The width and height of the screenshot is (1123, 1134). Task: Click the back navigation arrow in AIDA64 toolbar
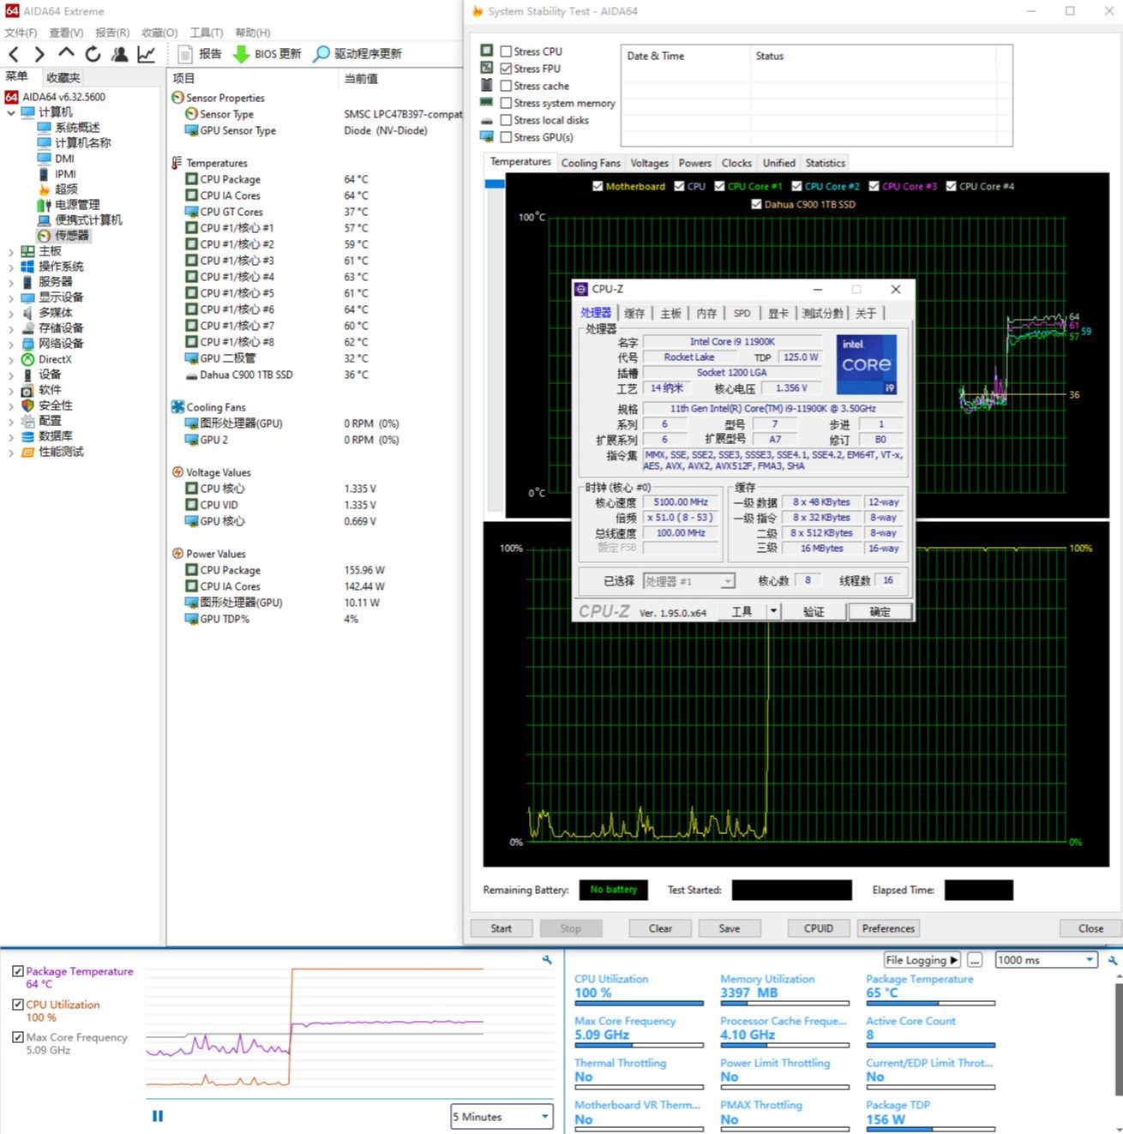(14, 54)
